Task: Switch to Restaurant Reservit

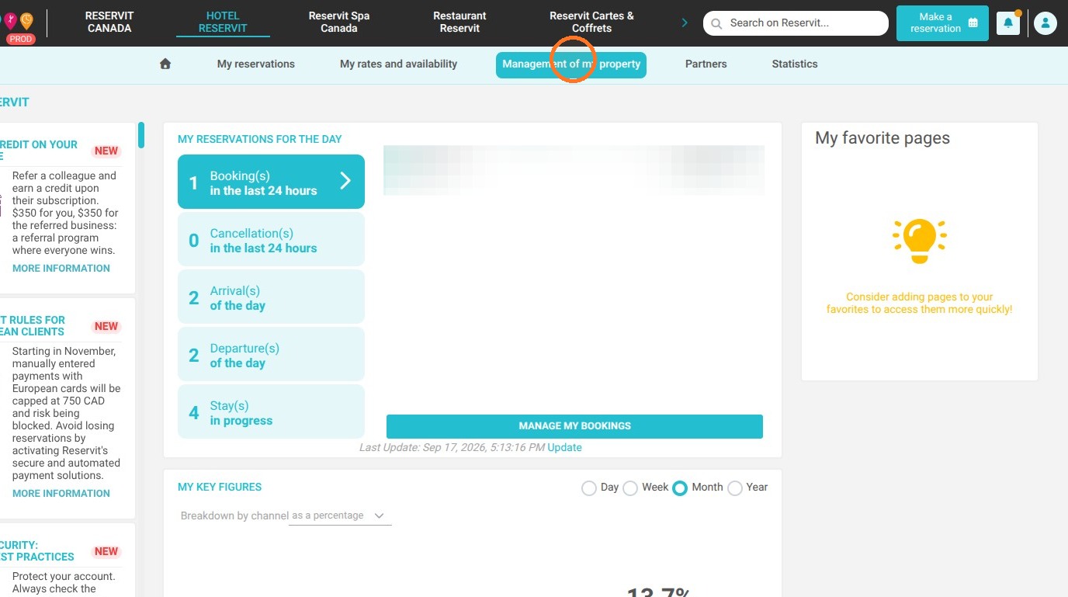Action: coord(459,22)
